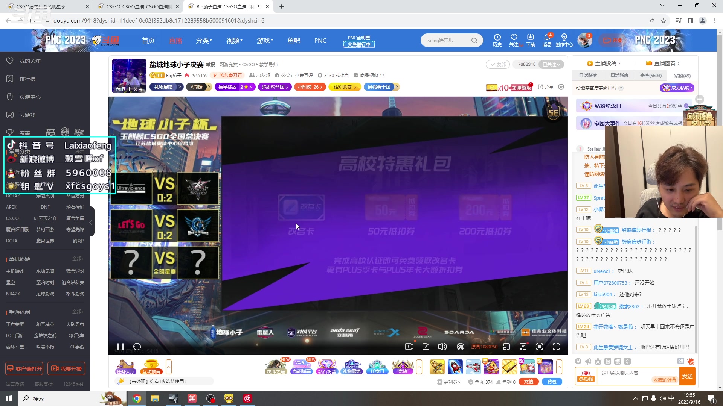Switch to 周活跃度 tab
Screen dimensions: 723x406
(x=619, y=76)
